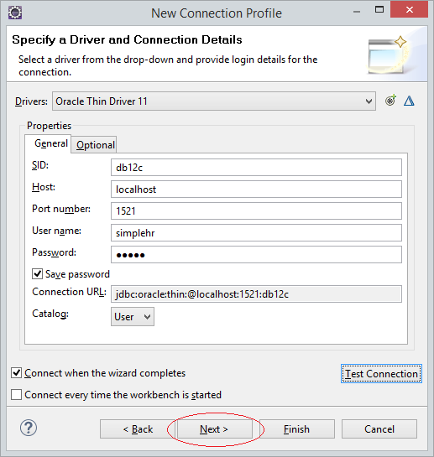Click the Next button
Viewport: 434px width, 457px height.
(215, 429)
